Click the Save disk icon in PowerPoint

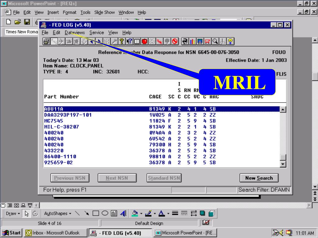coord(27,22)
